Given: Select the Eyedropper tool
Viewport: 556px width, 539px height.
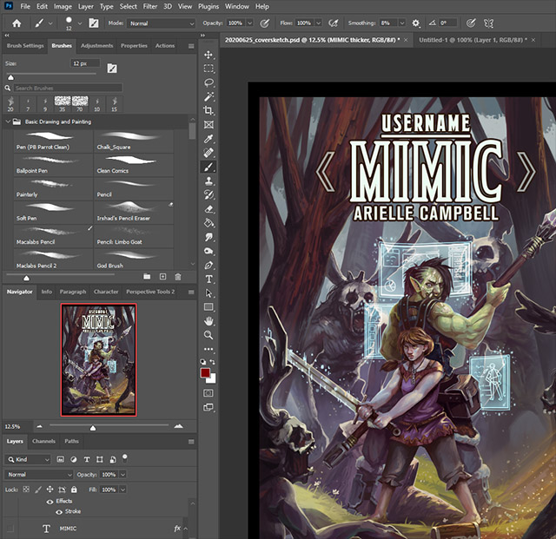Looking at the screenshot, I should click(x=208, y=139).
